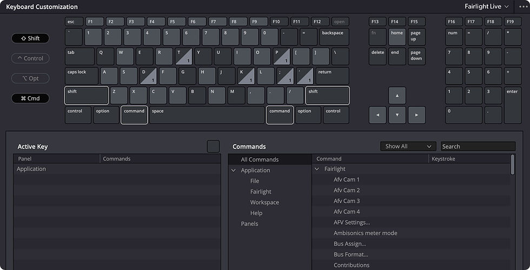The image size is (530, 270).
Task: Select the Bus Format... command
Action: (351, 254)
